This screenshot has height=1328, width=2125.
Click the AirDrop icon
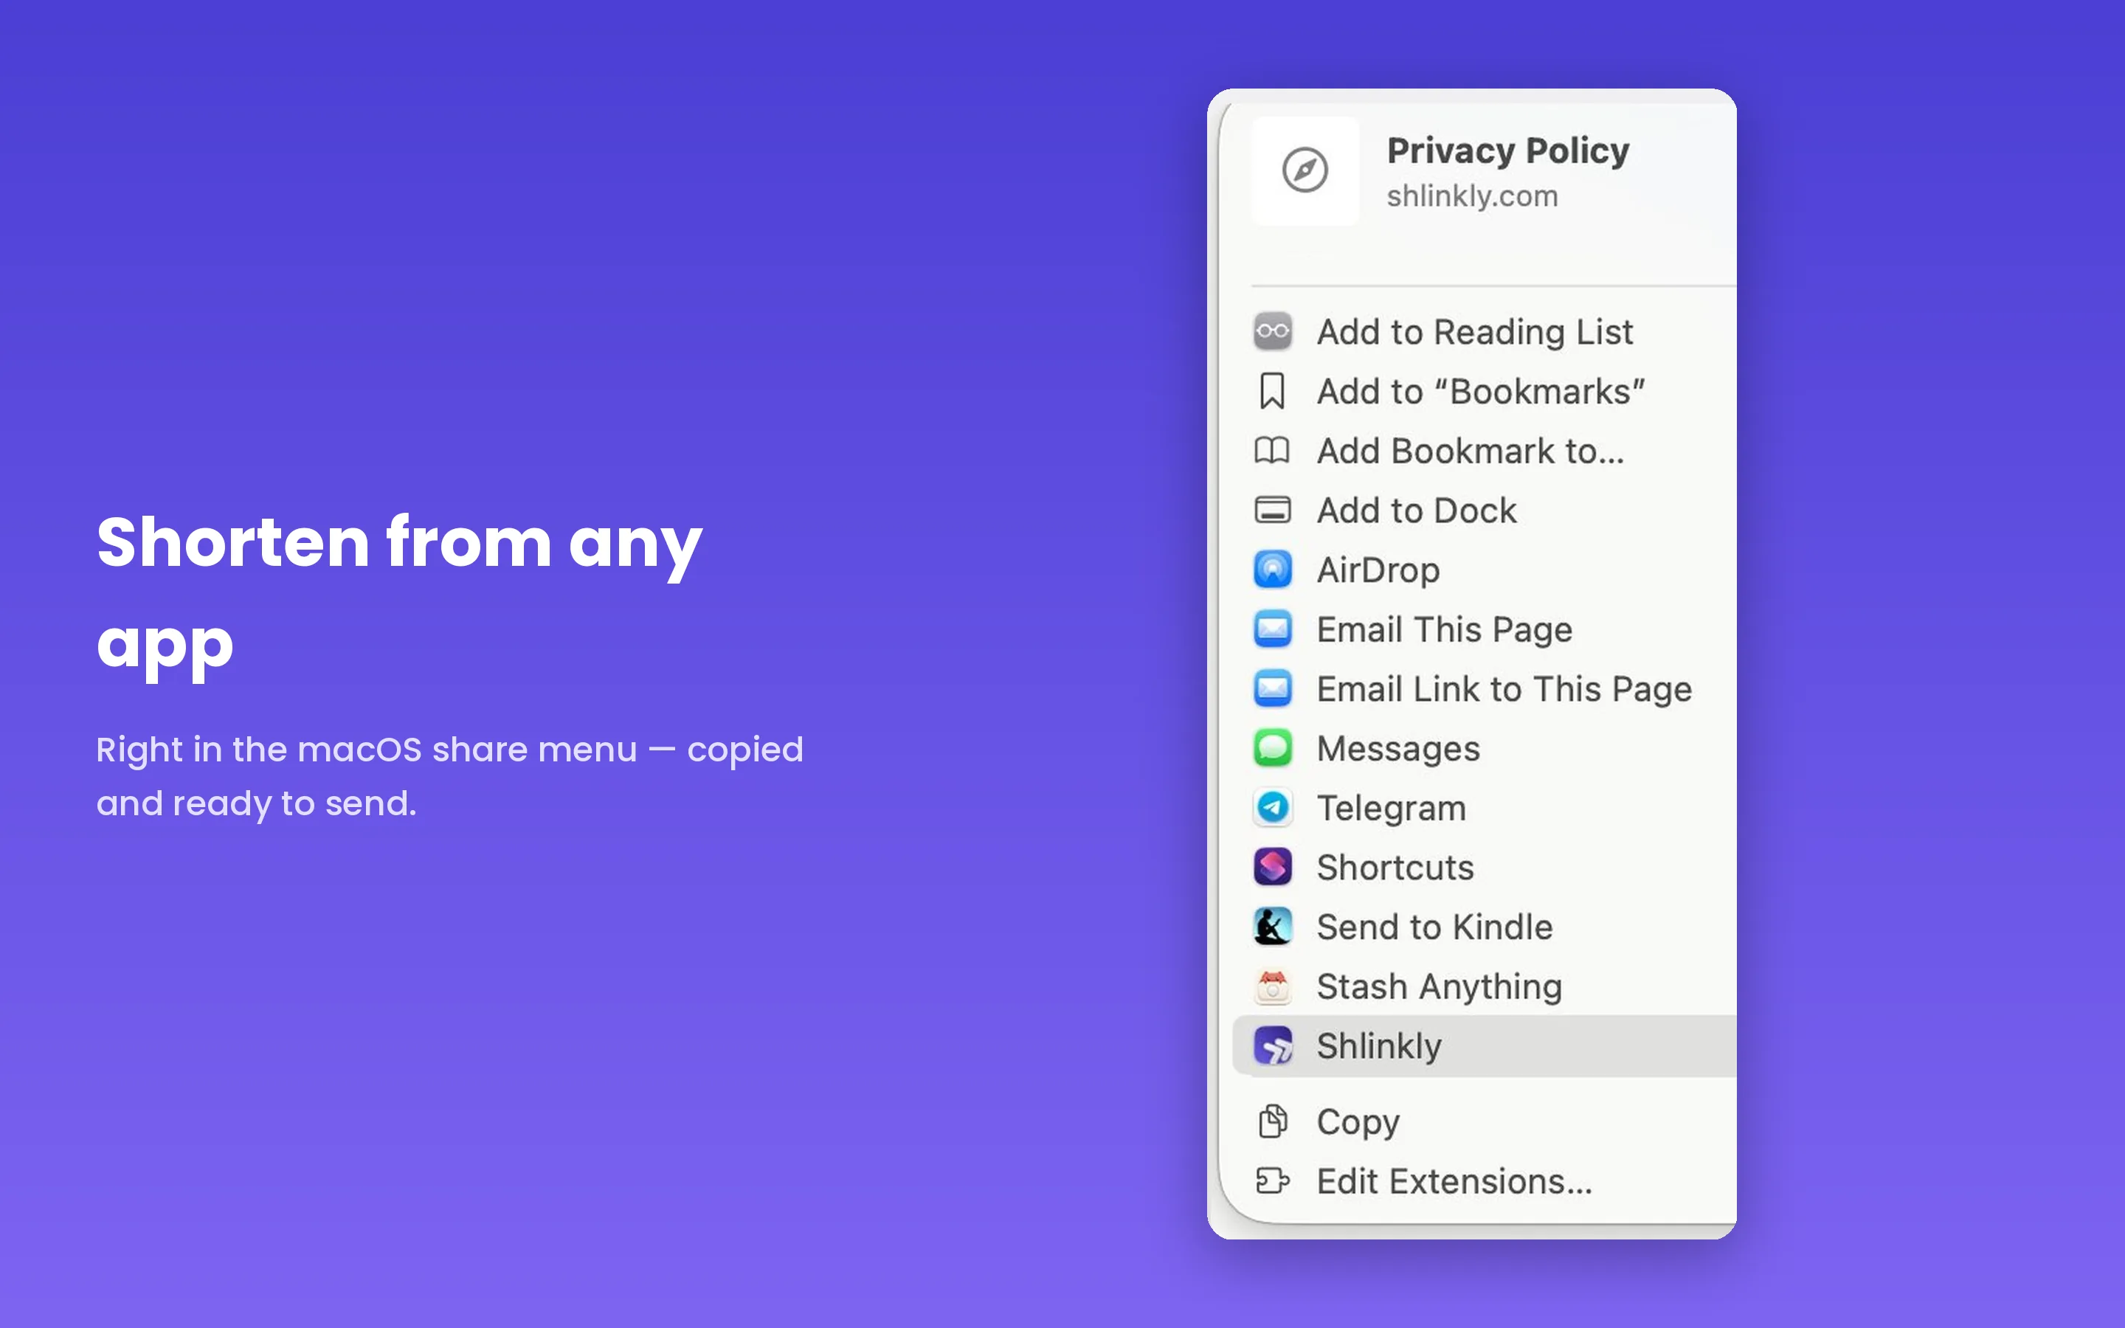(1272, 570)
